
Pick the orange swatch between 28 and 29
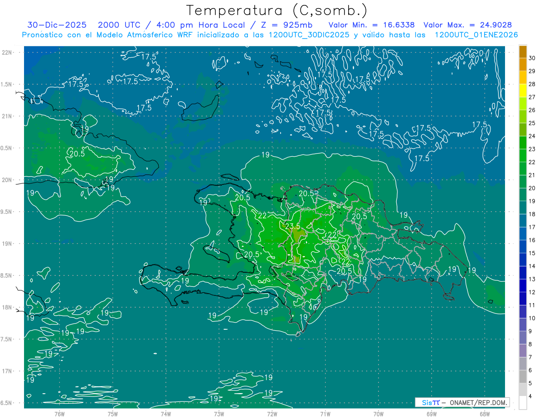coord(523,77)
